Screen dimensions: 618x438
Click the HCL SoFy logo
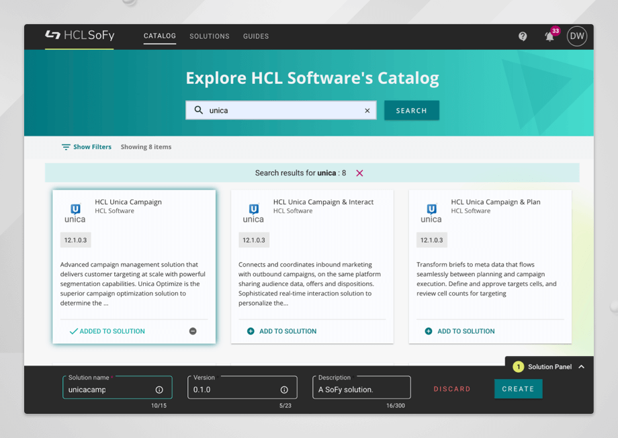(79, 36)
